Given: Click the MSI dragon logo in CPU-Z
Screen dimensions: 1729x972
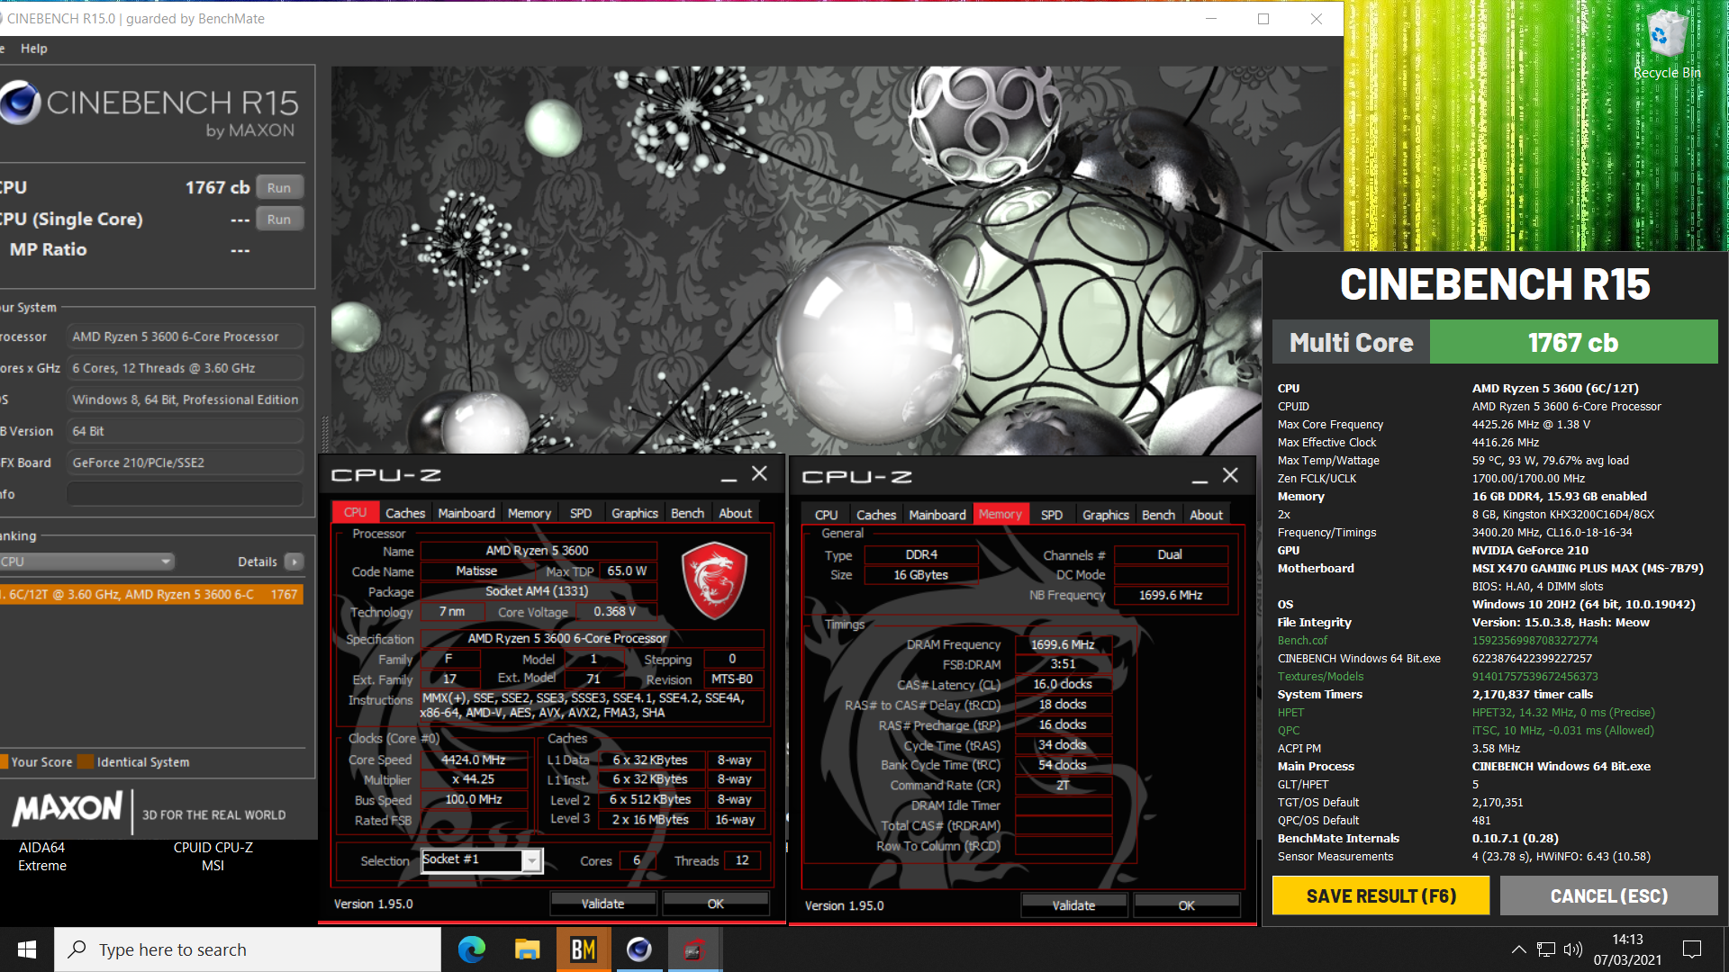Looking at the screenshot, I should (714, 580).
